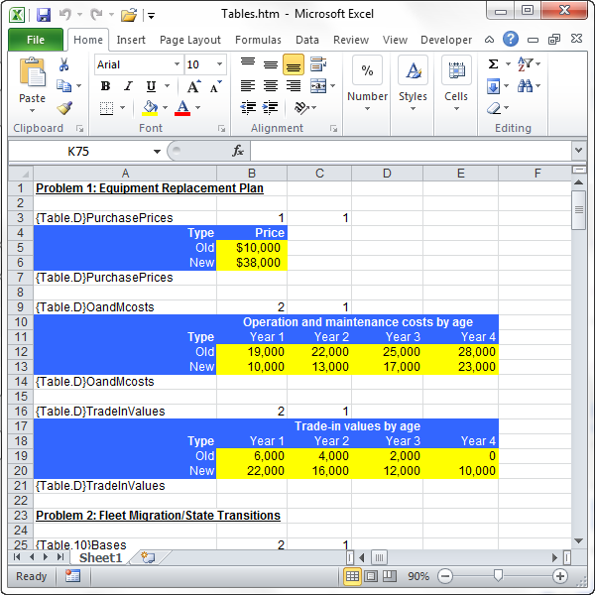Open the Name Box dropdown arrow
The image size is (595, 595).
(x=157, y=151)
